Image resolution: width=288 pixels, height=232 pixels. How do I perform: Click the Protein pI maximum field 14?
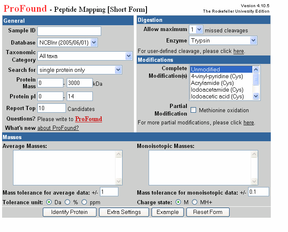[x=80, y=96]
